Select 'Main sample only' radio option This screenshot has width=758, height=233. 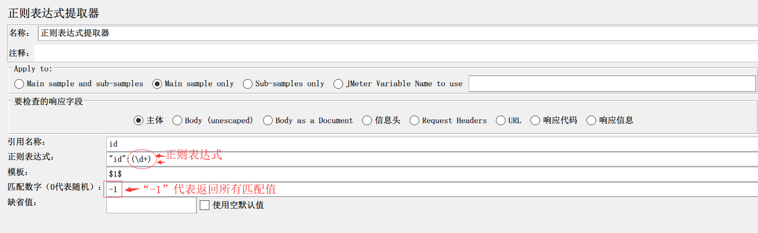[x=157, y=84]
